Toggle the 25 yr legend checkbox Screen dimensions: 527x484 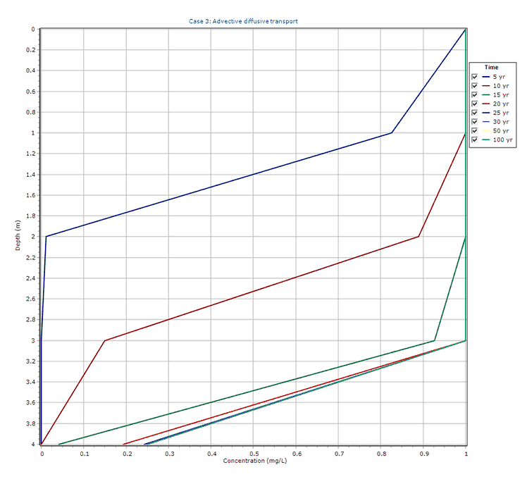[475, 113]
